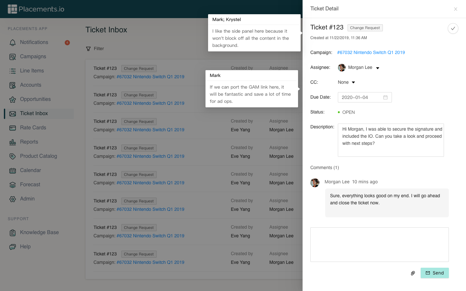The image size is (466, 291).
Task: Open campaign link #67032 in Ticket Detail
Action: click(371, 52)
